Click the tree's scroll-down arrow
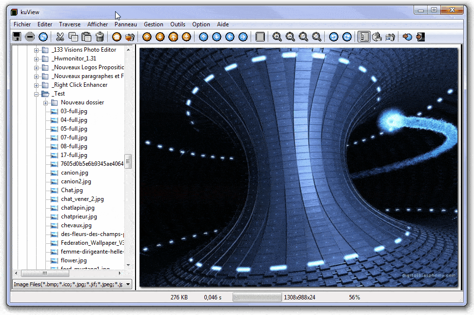 coord(128,265)
